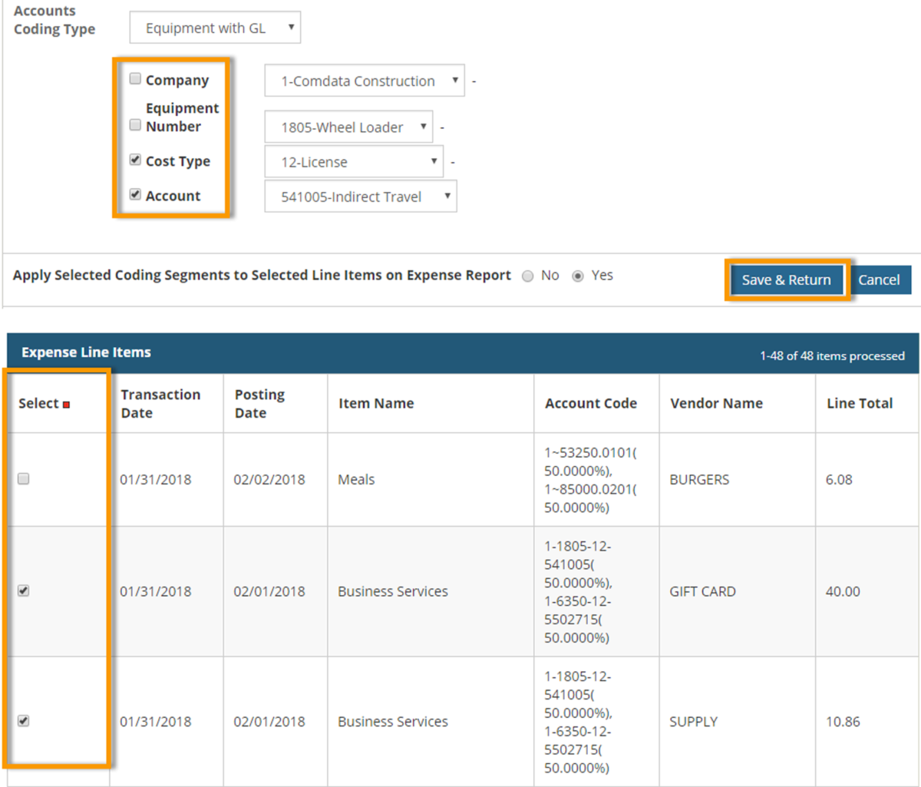Click the Transaction Date column header

pyautogui.click(x=161, y=403)
